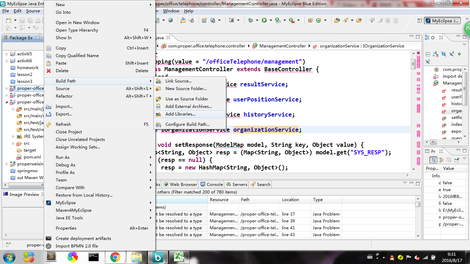
Task: Toggle Show Advanced Properties icon
Action: tap(441, 160)
